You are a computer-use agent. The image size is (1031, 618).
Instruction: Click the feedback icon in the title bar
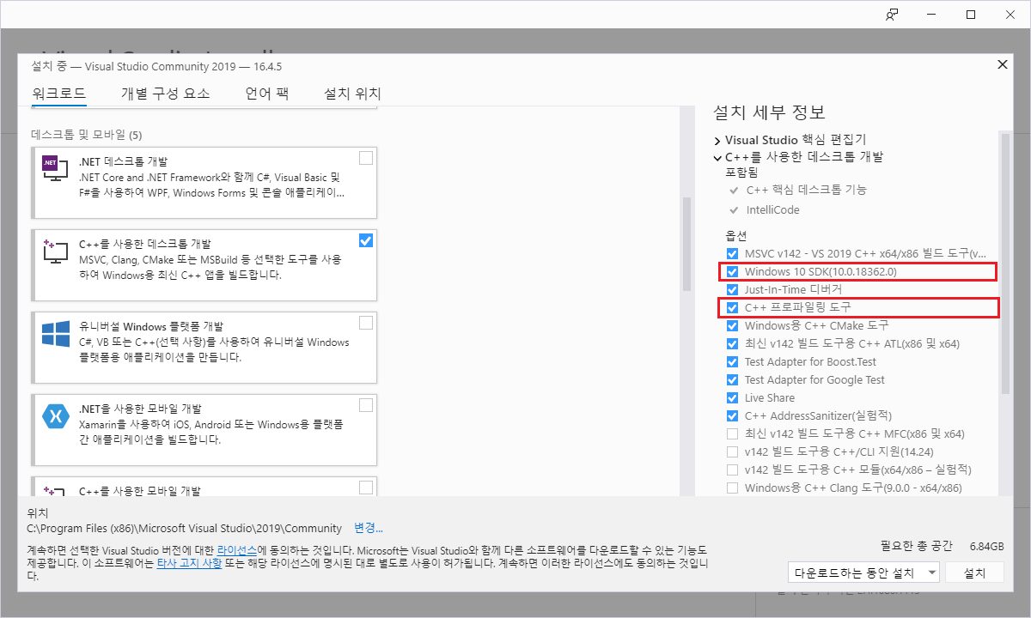coord(891,15)
